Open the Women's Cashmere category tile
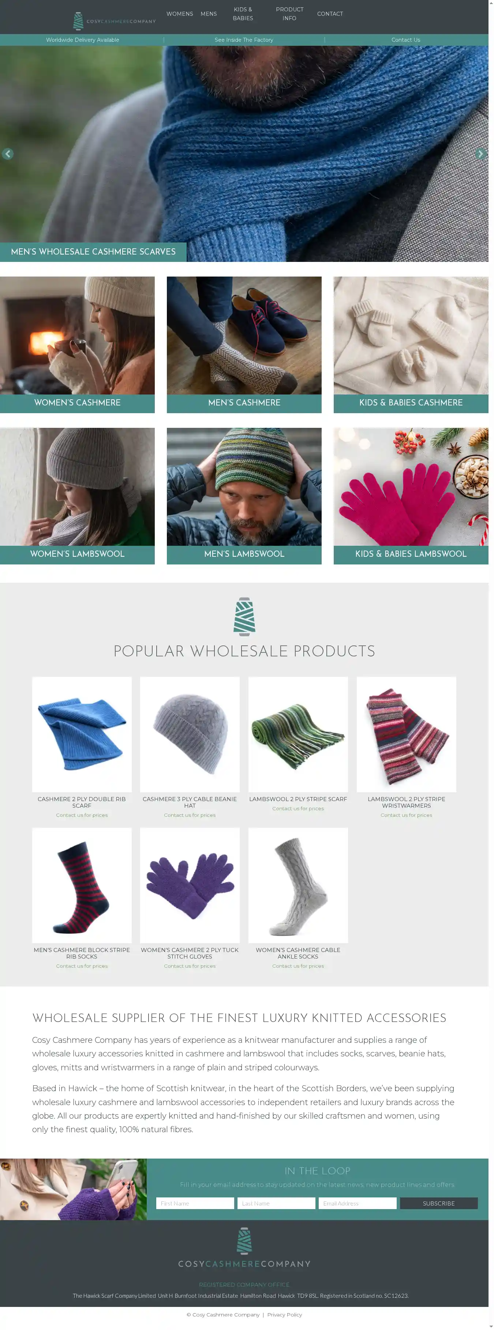Viewport: 494px width, 1330px height. [77, 345]
